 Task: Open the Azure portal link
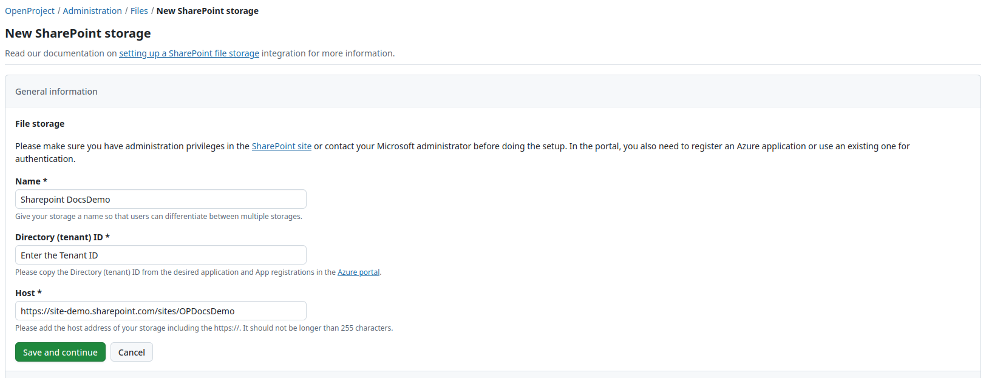[358, 272]
